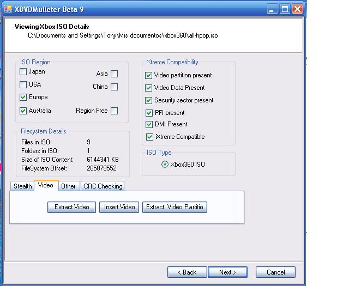Open the CRC Checking tab
Image resolution: width=349 pixels, height=286 pixels.
tap(103, 186)
